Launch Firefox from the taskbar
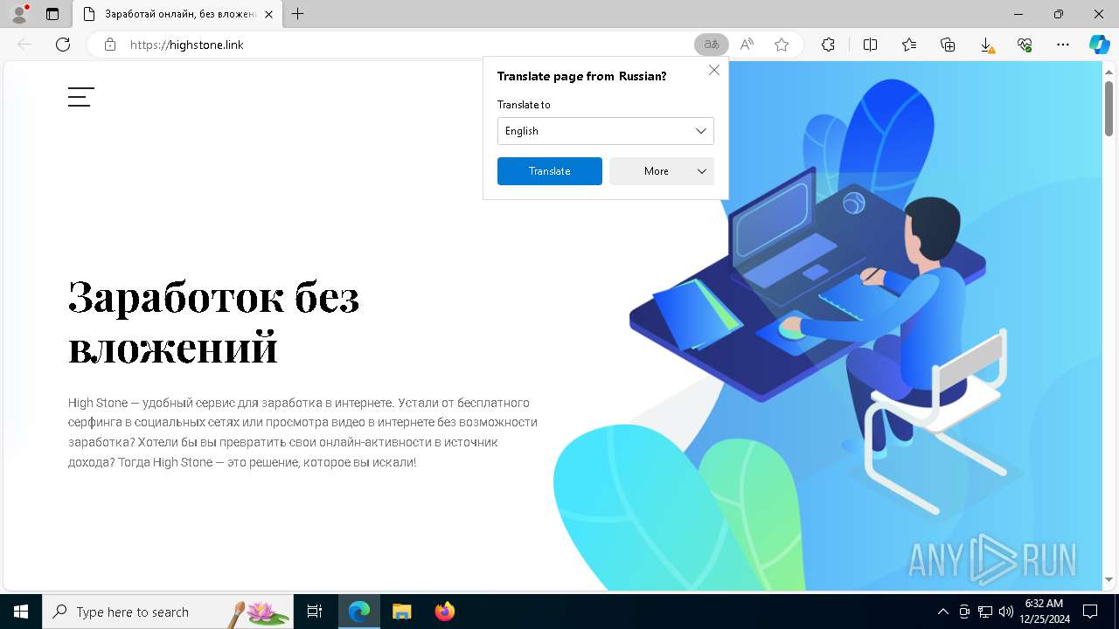The height and width of the screenshot is (629, 1119). pyautogui.click(x=444, y=612)
